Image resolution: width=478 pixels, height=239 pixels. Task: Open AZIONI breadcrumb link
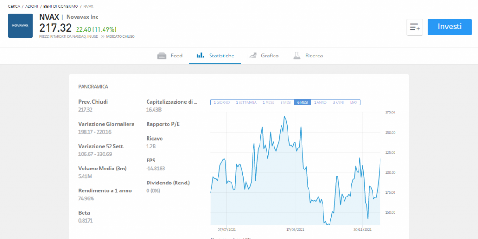point(31,6)
